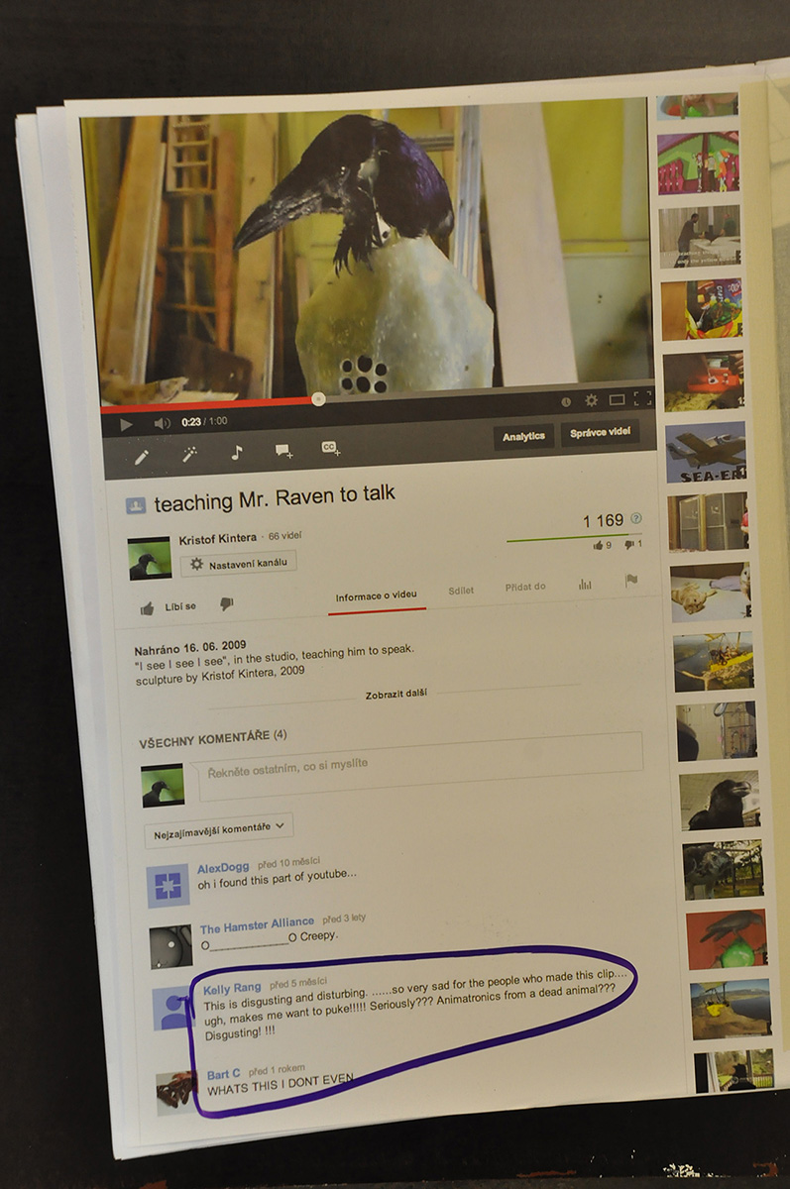790x1189 pixels.
Task: Click the thumbs-down dislike icon
Action: point(226,603)
